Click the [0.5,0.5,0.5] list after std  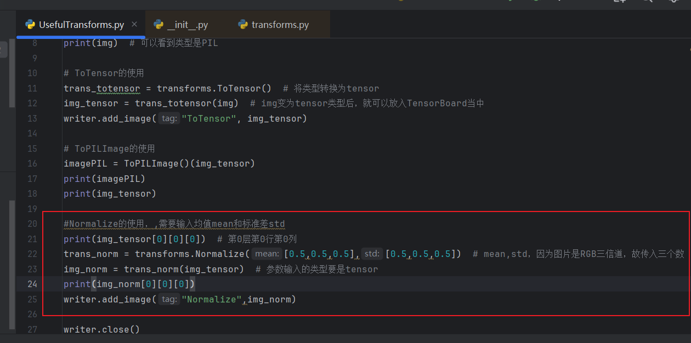coord(420,254)
